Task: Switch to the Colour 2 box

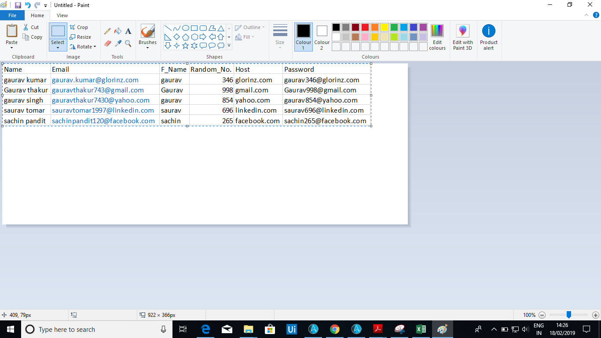Action: [322, 37]
